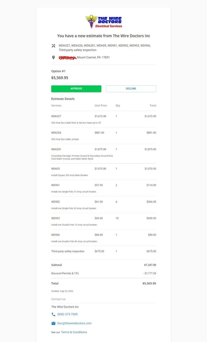Click the Total amount $5,569.95 at bottom
The width and height of the screenshot is (207, 342).
point(149,284)
